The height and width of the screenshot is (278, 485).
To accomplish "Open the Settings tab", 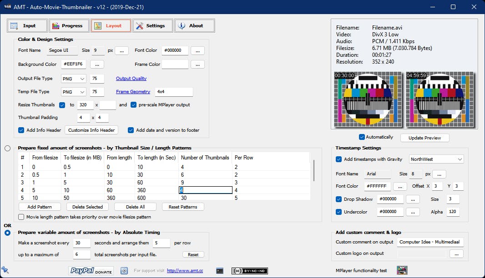I will tap(153, 25).
